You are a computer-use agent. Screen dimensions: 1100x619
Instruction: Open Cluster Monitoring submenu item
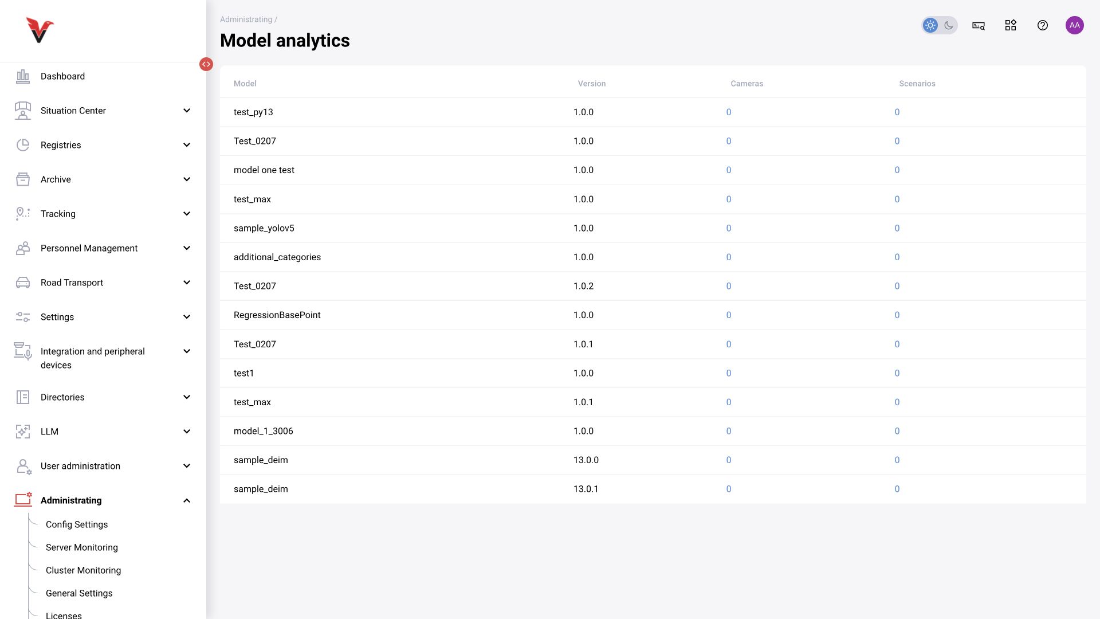point(84,570)
